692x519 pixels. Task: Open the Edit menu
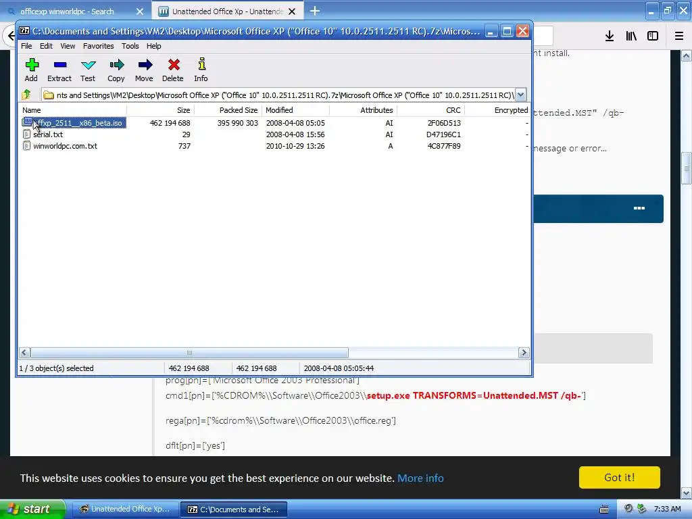[46, 46]
